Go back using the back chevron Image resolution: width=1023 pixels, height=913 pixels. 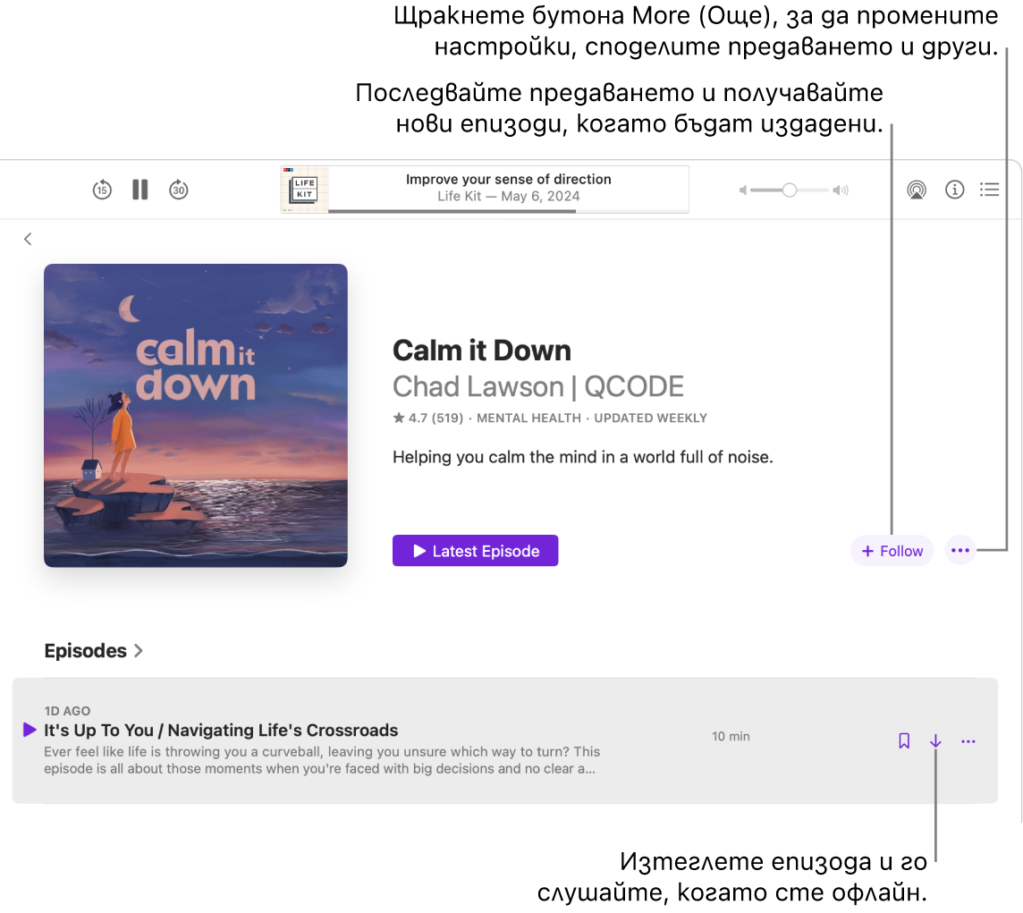pos(28,239)
